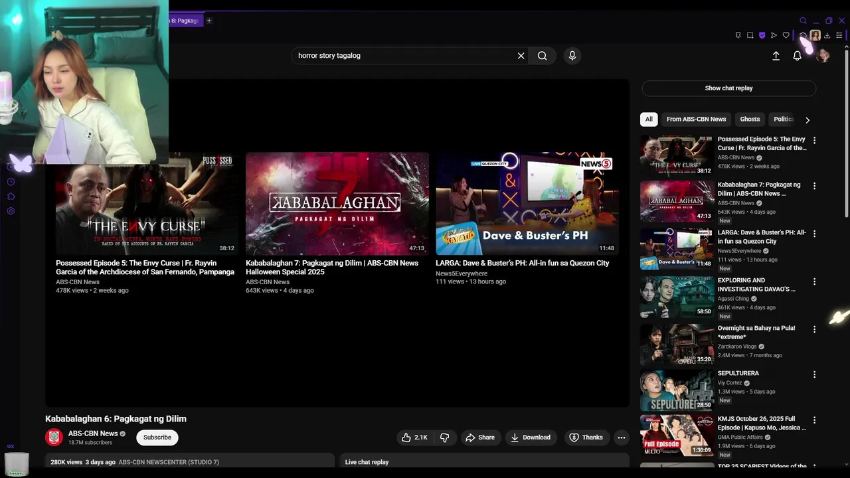Play The Envy Curse end-screen thumbnail

[x=147, y=204]
